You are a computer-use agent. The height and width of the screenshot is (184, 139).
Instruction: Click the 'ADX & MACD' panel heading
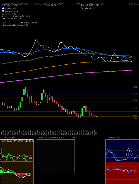pyautogui.click(x=9, y=138)
